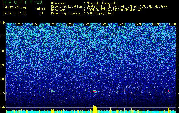Select observer name Masayuki Kobayashi
Viewport: 179px width, 113px height.
pos(102,3)
